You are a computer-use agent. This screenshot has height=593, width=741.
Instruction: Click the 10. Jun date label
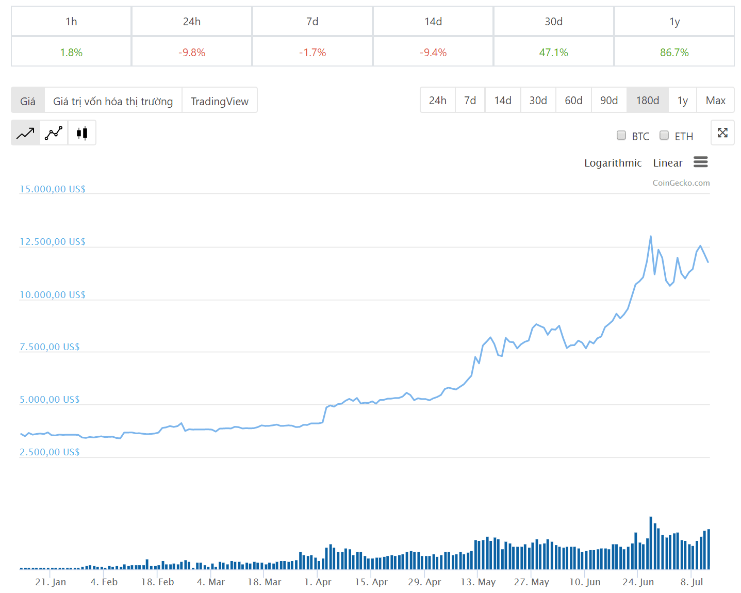click(x=585, y=582)
